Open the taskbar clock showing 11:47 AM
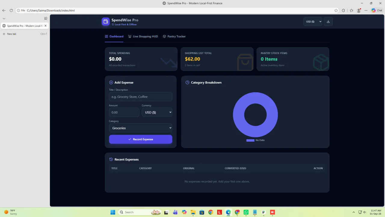 (x=376, y=212)
